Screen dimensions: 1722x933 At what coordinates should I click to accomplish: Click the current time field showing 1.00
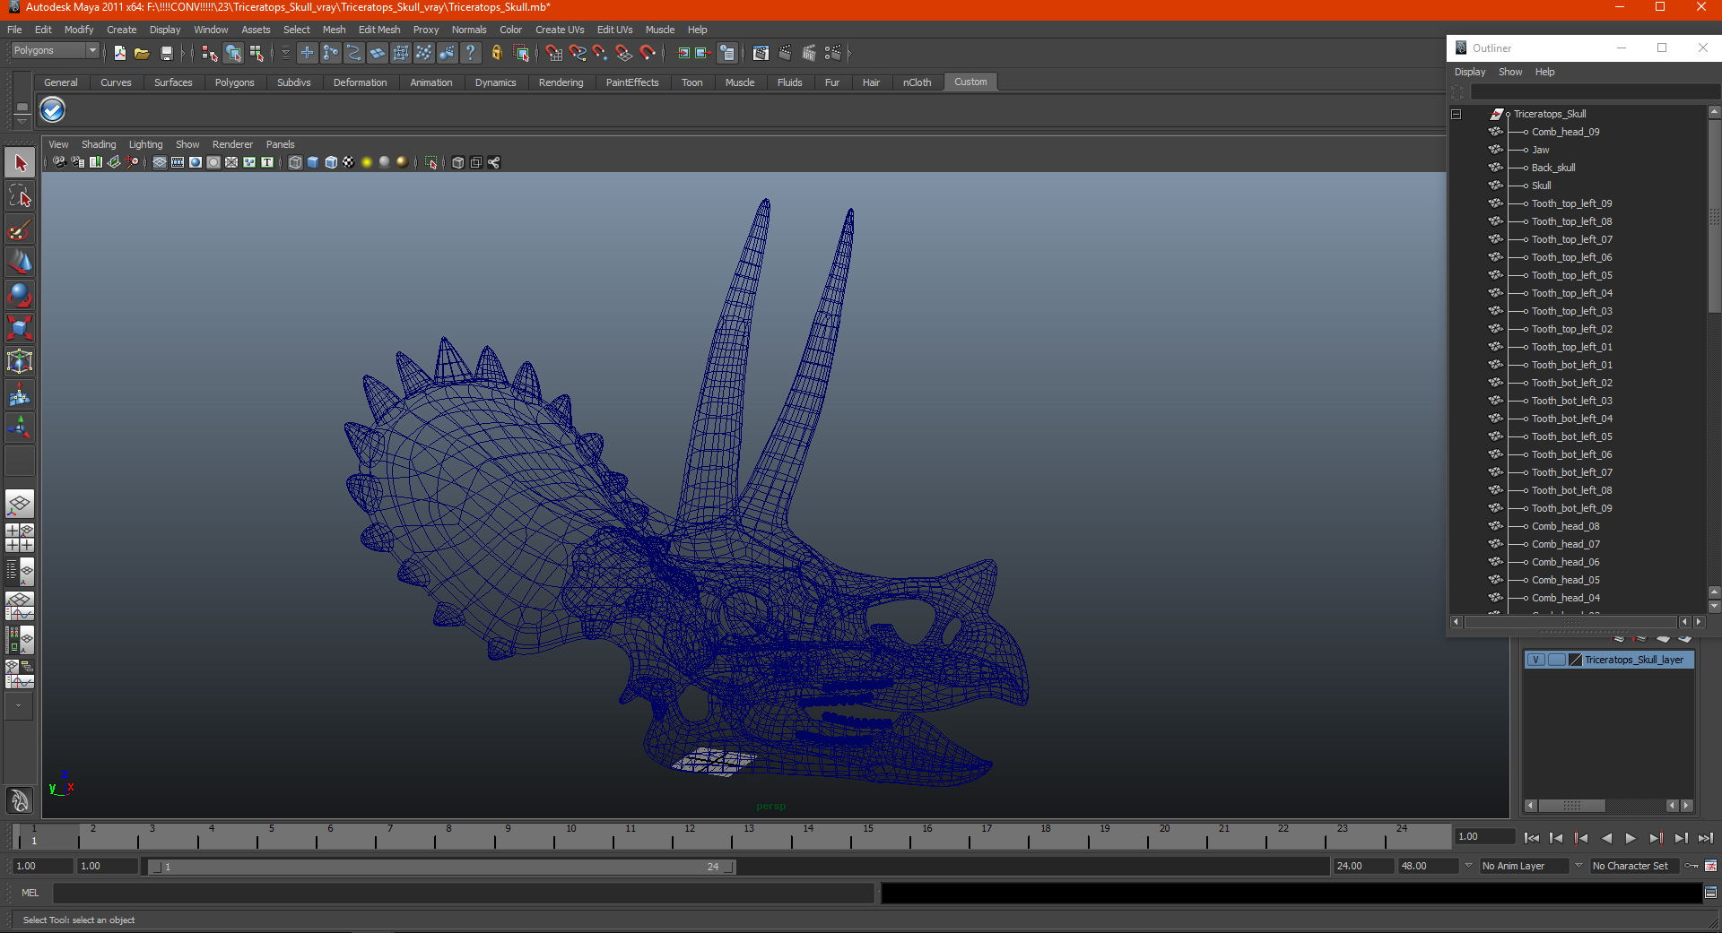[1485, 836]
